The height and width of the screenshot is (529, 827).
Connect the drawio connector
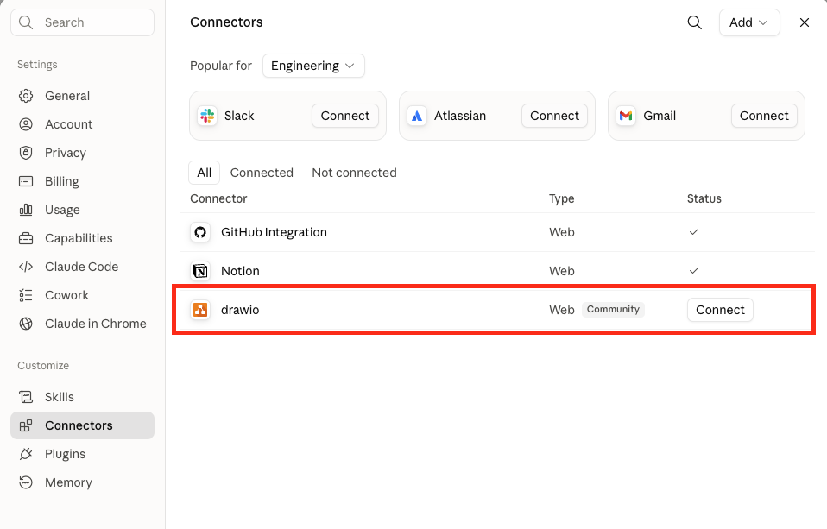[720, 310]
